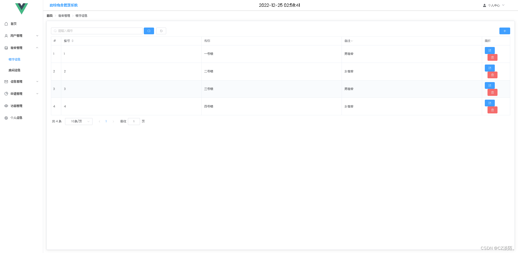Click the Vue logo in the sidebar

(x=22, y=8)
